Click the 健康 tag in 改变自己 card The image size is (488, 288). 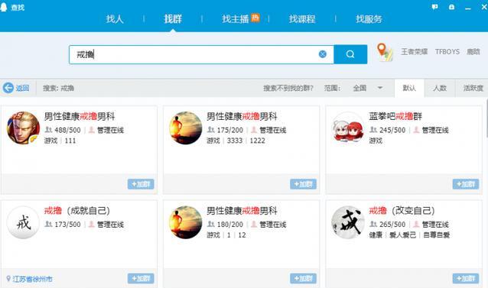click(376, 235)
